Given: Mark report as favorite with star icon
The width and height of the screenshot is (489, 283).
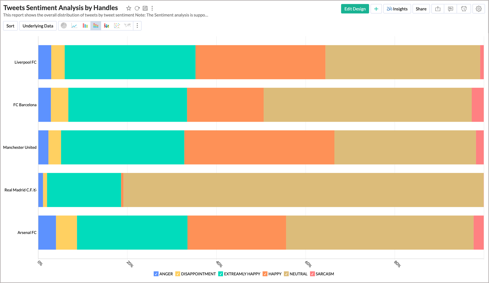Looking at the screenshot, I should [129, 8].
